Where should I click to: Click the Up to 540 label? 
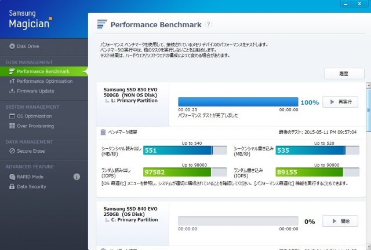tap(192, 143)
